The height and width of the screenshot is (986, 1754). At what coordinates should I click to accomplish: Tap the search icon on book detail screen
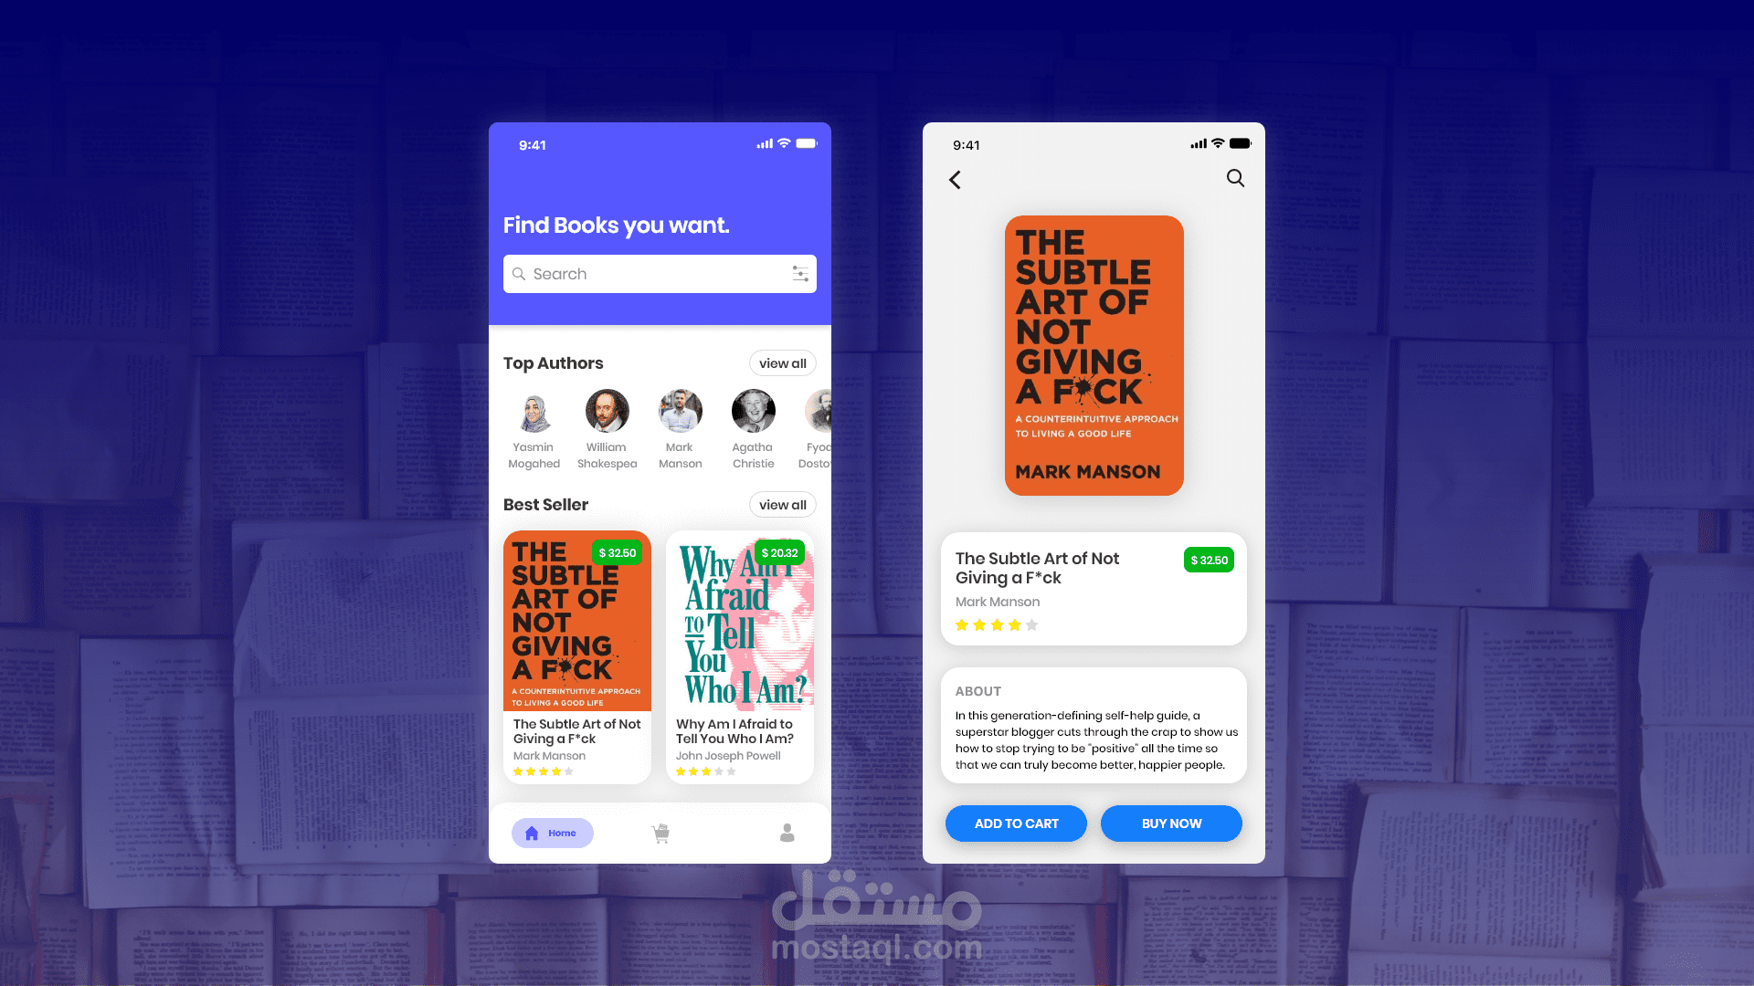[1235, 178]
